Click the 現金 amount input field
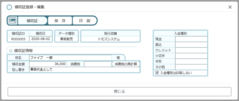 coord(191,39)
